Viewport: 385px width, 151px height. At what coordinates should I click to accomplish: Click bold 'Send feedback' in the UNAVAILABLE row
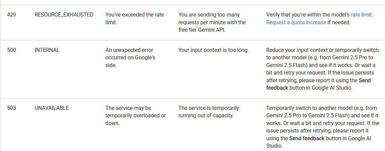pyautogui.click(x=307, y=139)
